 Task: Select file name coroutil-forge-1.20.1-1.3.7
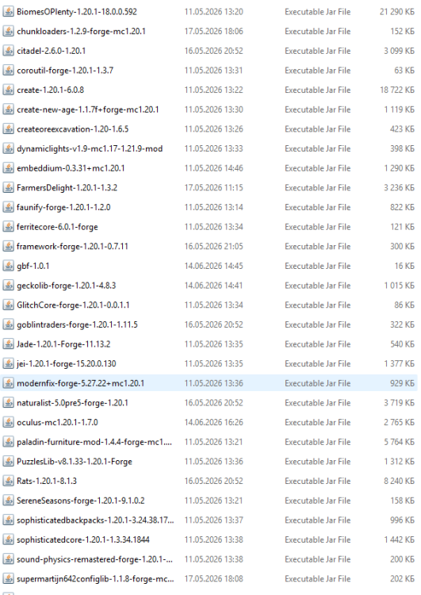pos(65,70)
